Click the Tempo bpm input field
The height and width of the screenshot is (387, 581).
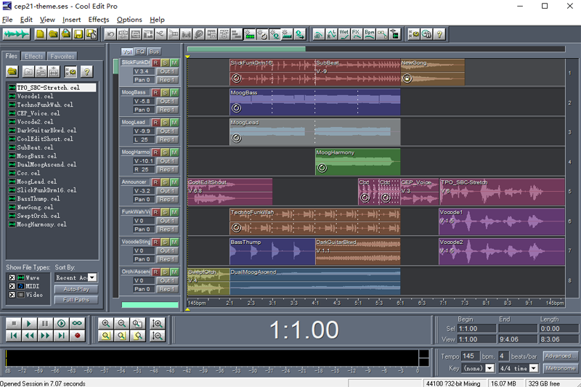click(x=470, y=357)
